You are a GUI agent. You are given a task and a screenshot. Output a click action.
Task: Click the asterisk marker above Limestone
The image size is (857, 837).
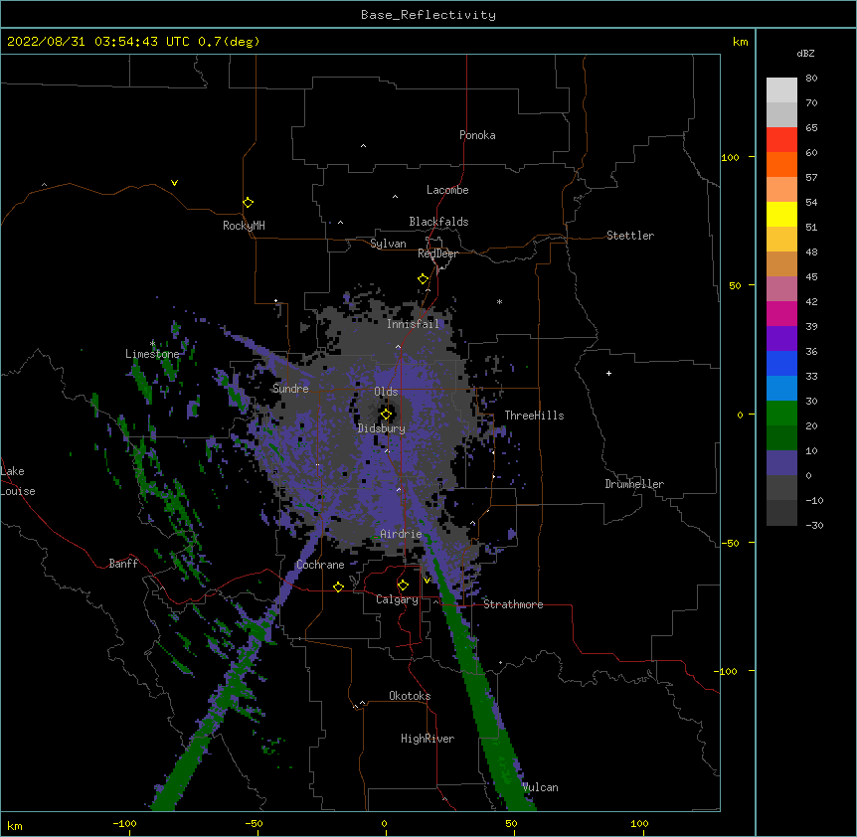(152, 343)
